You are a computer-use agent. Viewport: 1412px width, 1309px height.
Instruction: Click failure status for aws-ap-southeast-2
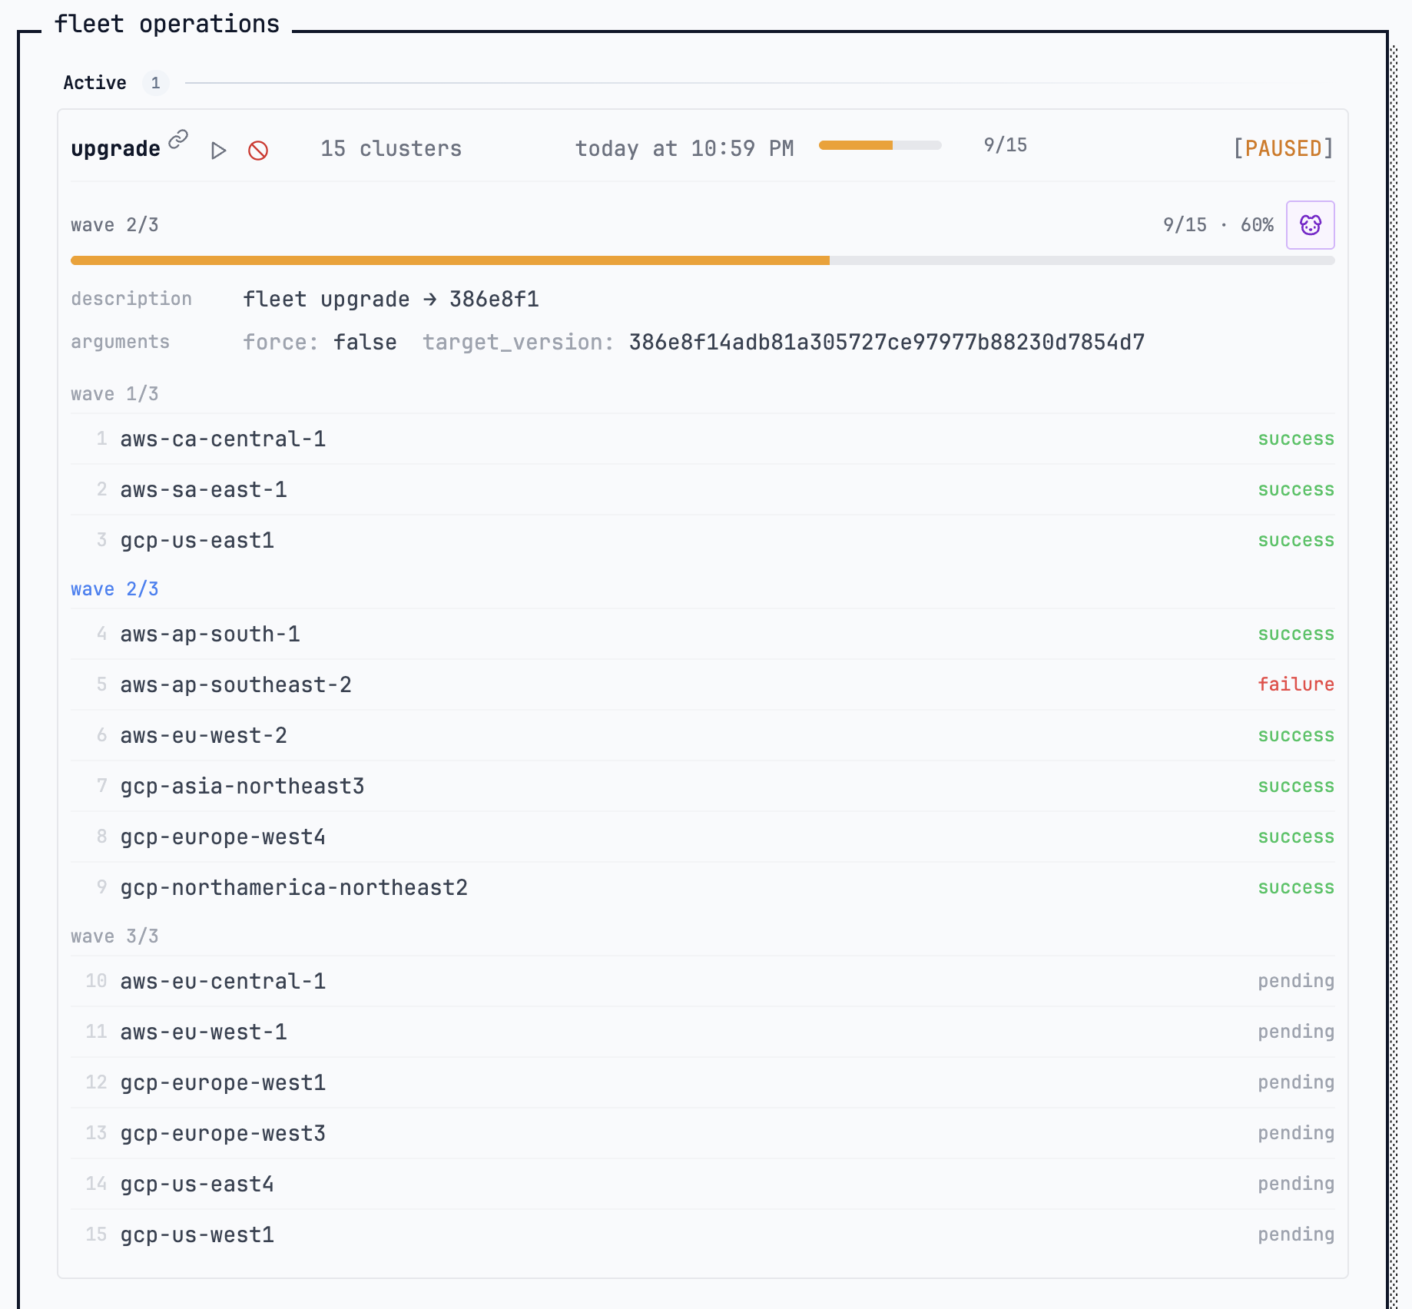pyautogui.click(x=1296, y=684)
